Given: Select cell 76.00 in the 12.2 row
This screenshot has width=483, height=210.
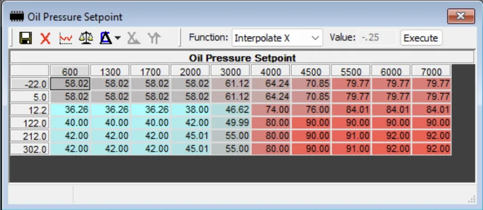Looking at the screenshot, I should click(311, 110).
